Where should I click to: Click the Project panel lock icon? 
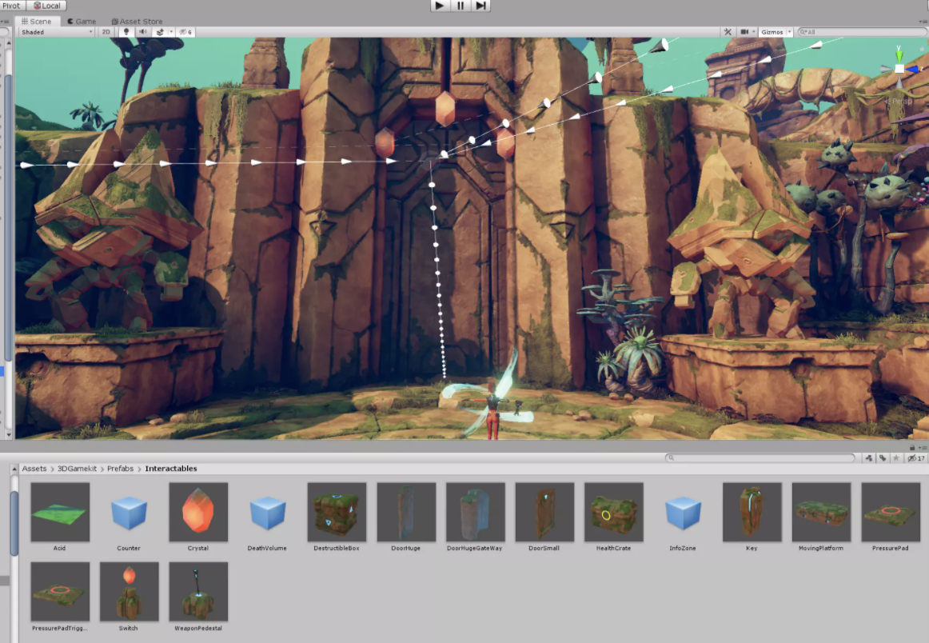coord(911,448)
